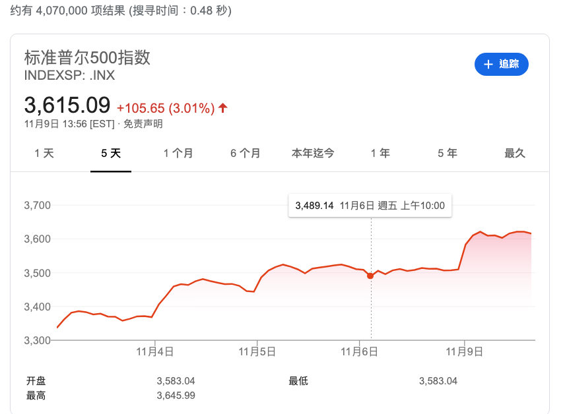
Task: Click the chart tooltip showing 3,489.14
Action: click(x=370, y=206)
